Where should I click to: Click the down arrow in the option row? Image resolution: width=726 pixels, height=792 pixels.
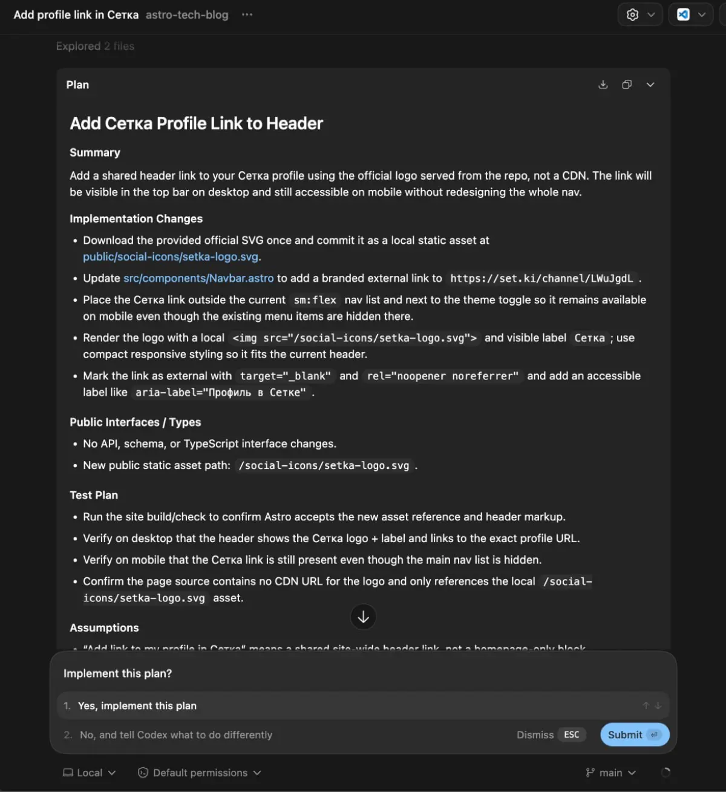click(x=658, y=705)
